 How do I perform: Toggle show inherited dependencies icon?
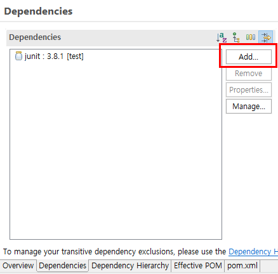click(236, 37)
